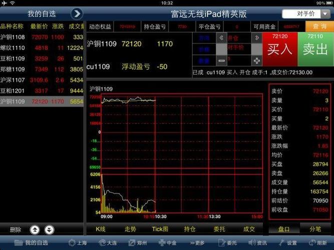Tap the gray button right of 对手价 row
This screenshot has width=334, height=250.
pyautogui.click(x=257, y=49)
